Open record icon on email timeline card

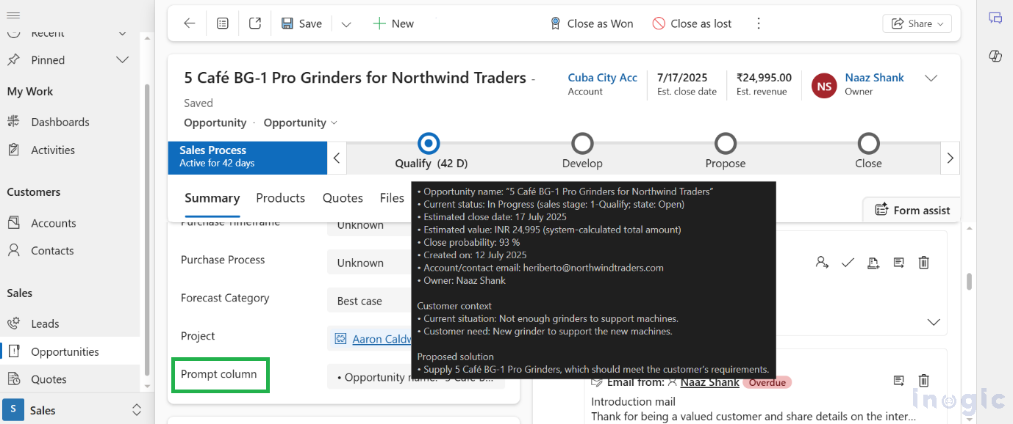pos(898,380)
